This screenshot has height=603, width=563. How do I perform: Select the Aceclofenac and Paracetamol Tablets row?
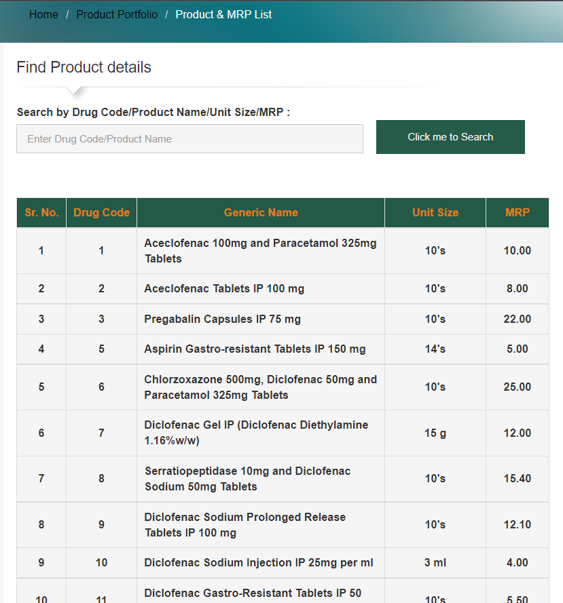pyautogui.click(x=260, y=250)
